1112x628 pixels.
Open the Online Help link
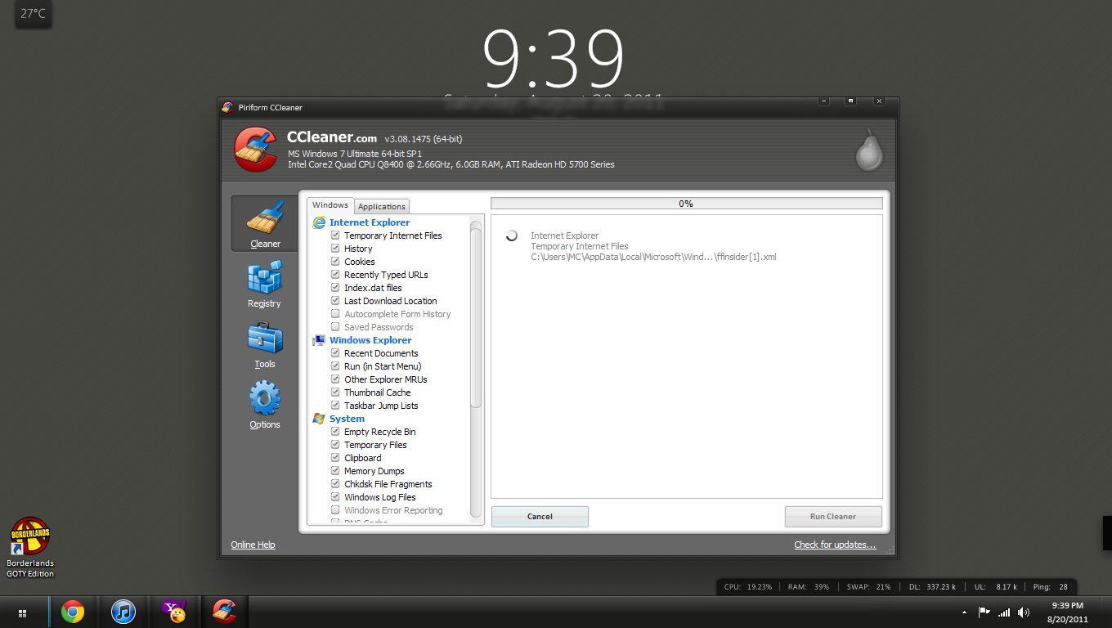(253, 545)
